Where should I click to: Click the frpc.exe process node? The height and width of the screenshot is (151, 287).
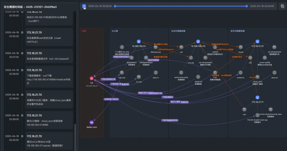(x=122, y=73)
